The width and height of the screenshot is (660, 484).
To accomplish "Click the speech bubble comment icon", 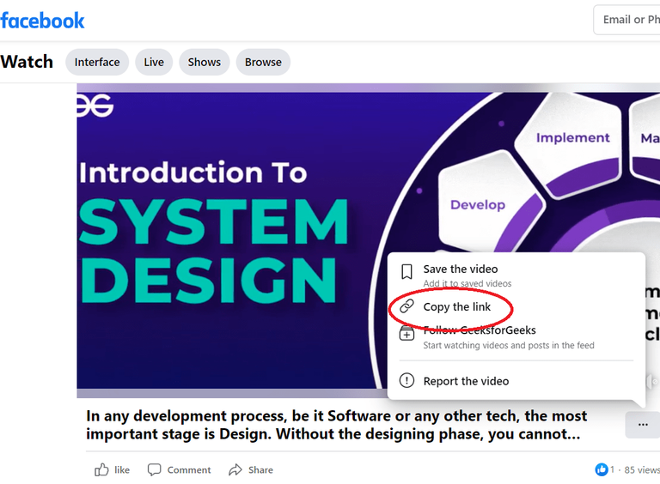I will point(154,469).
